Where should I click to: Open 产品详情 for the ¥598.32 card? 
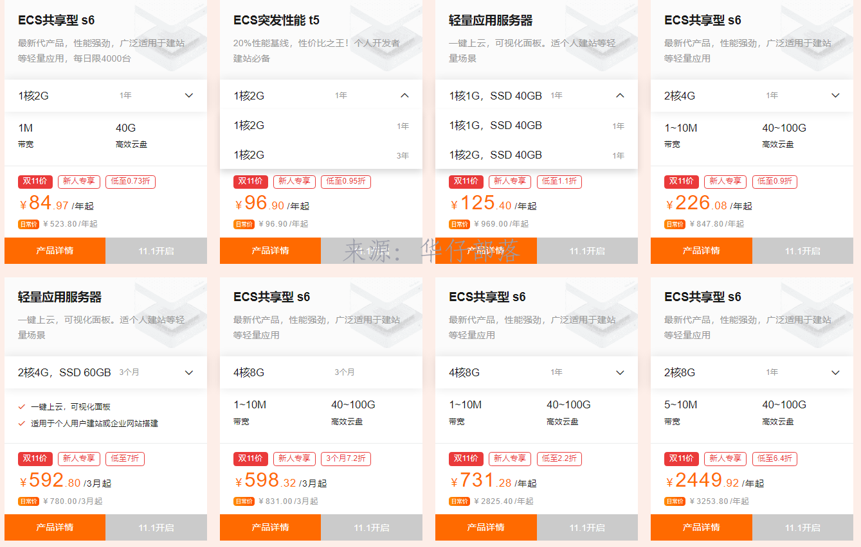tap(270, 527)
